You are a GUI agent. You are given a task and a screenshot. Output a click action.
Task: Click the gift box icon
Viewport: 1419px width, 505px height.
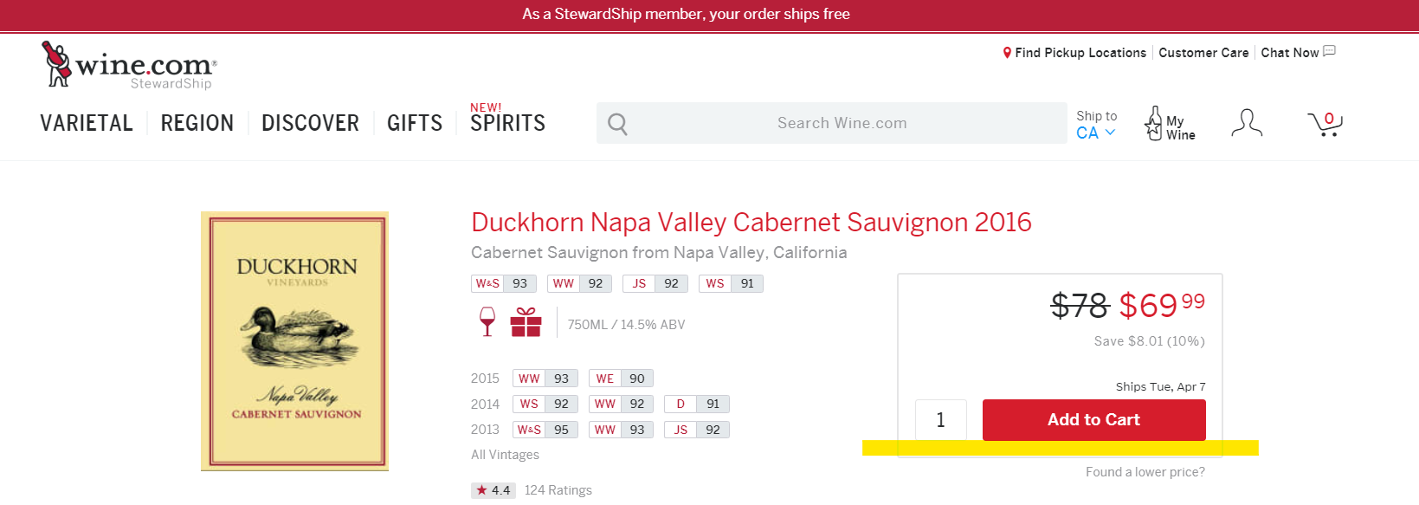tap(526, 322)
